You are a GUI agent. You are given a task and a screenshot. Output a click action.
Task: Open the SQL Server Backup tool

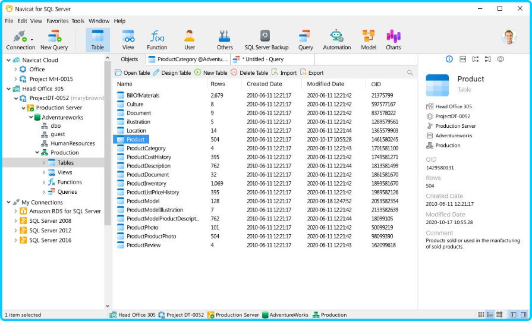(266, 39)
